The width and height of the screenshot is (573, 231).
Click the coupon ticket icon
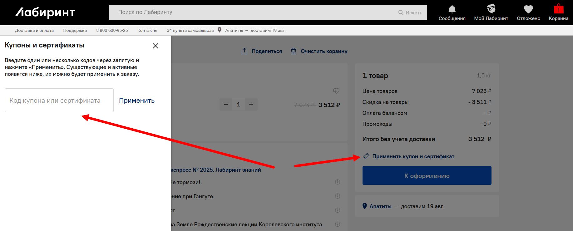click(x=366, y=156)
